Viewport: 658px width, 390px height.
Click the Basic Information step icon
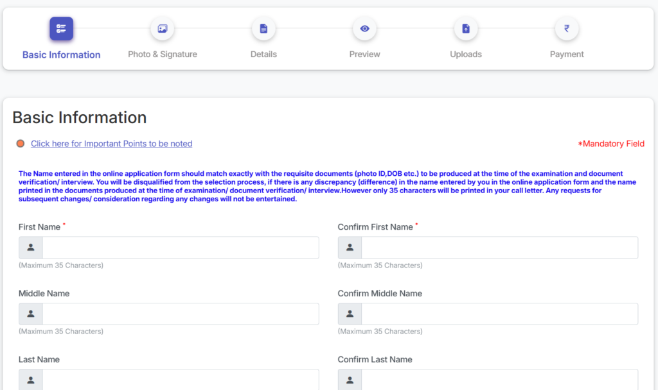pos(61,29)
